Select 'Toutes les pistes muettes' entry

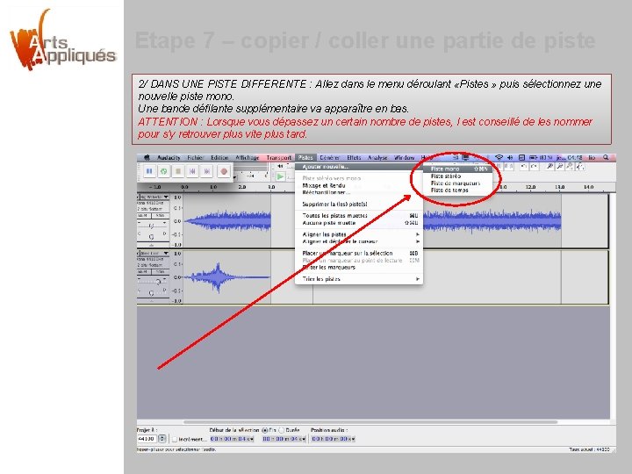pyautogui.click(x=359, y=216)
